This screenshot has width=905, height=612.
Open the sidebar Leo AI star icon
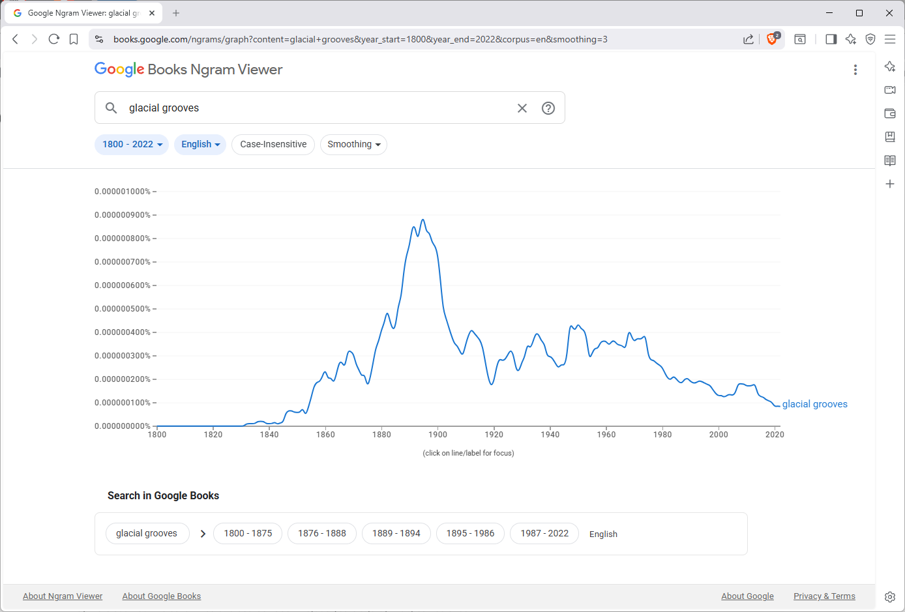pos(890,66)
